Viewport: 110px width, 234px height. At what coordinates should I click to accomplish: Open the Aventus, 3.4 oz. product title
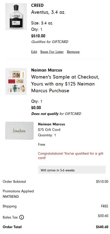(x=48, y=12)
